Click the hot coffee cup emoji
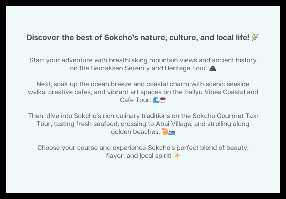Viewport: 286px width, 199px height. 163,100
